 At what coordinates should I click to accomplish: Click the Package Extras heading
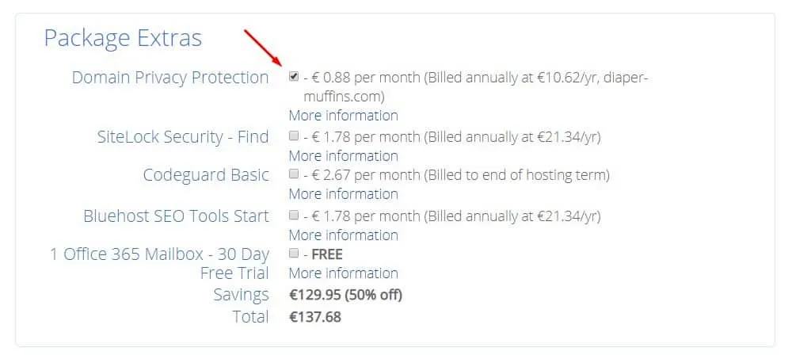pos(123,38)
